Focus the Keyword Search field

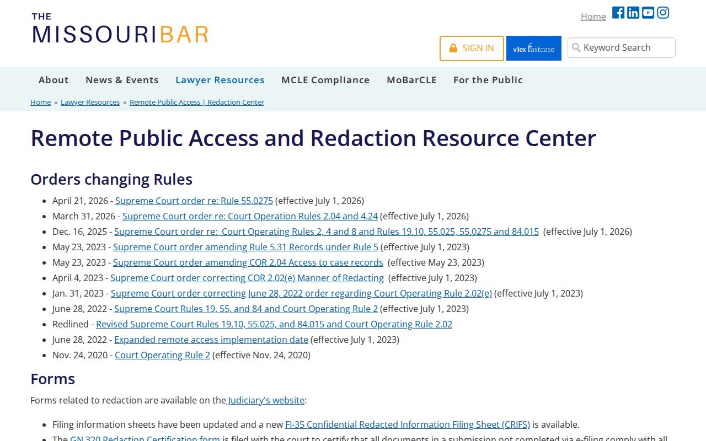tap(622, 48)
